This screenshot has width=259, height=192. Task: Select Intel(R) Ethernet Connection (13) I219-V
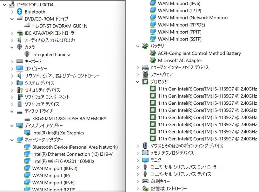pyautogui.click(x=72, y=154)
